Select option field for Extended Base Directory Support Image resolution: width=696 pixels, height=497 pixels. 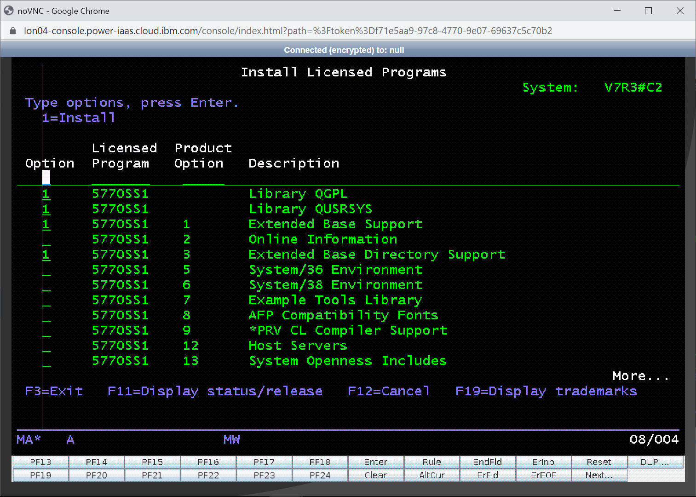[x=46, y=254]
